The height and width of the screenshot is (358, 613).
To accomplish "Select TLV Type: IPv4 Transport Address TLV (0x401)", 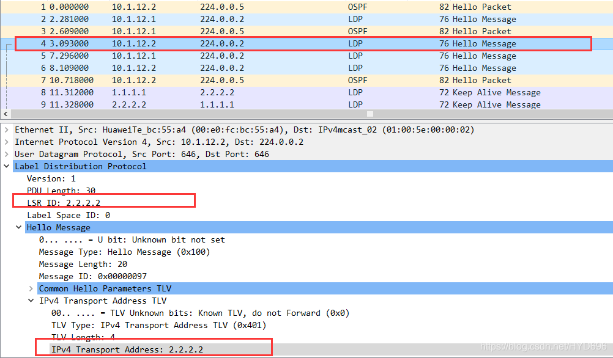I will point(158,325).
